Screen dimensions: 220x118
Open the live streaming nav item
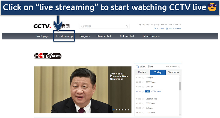point(64,36)
